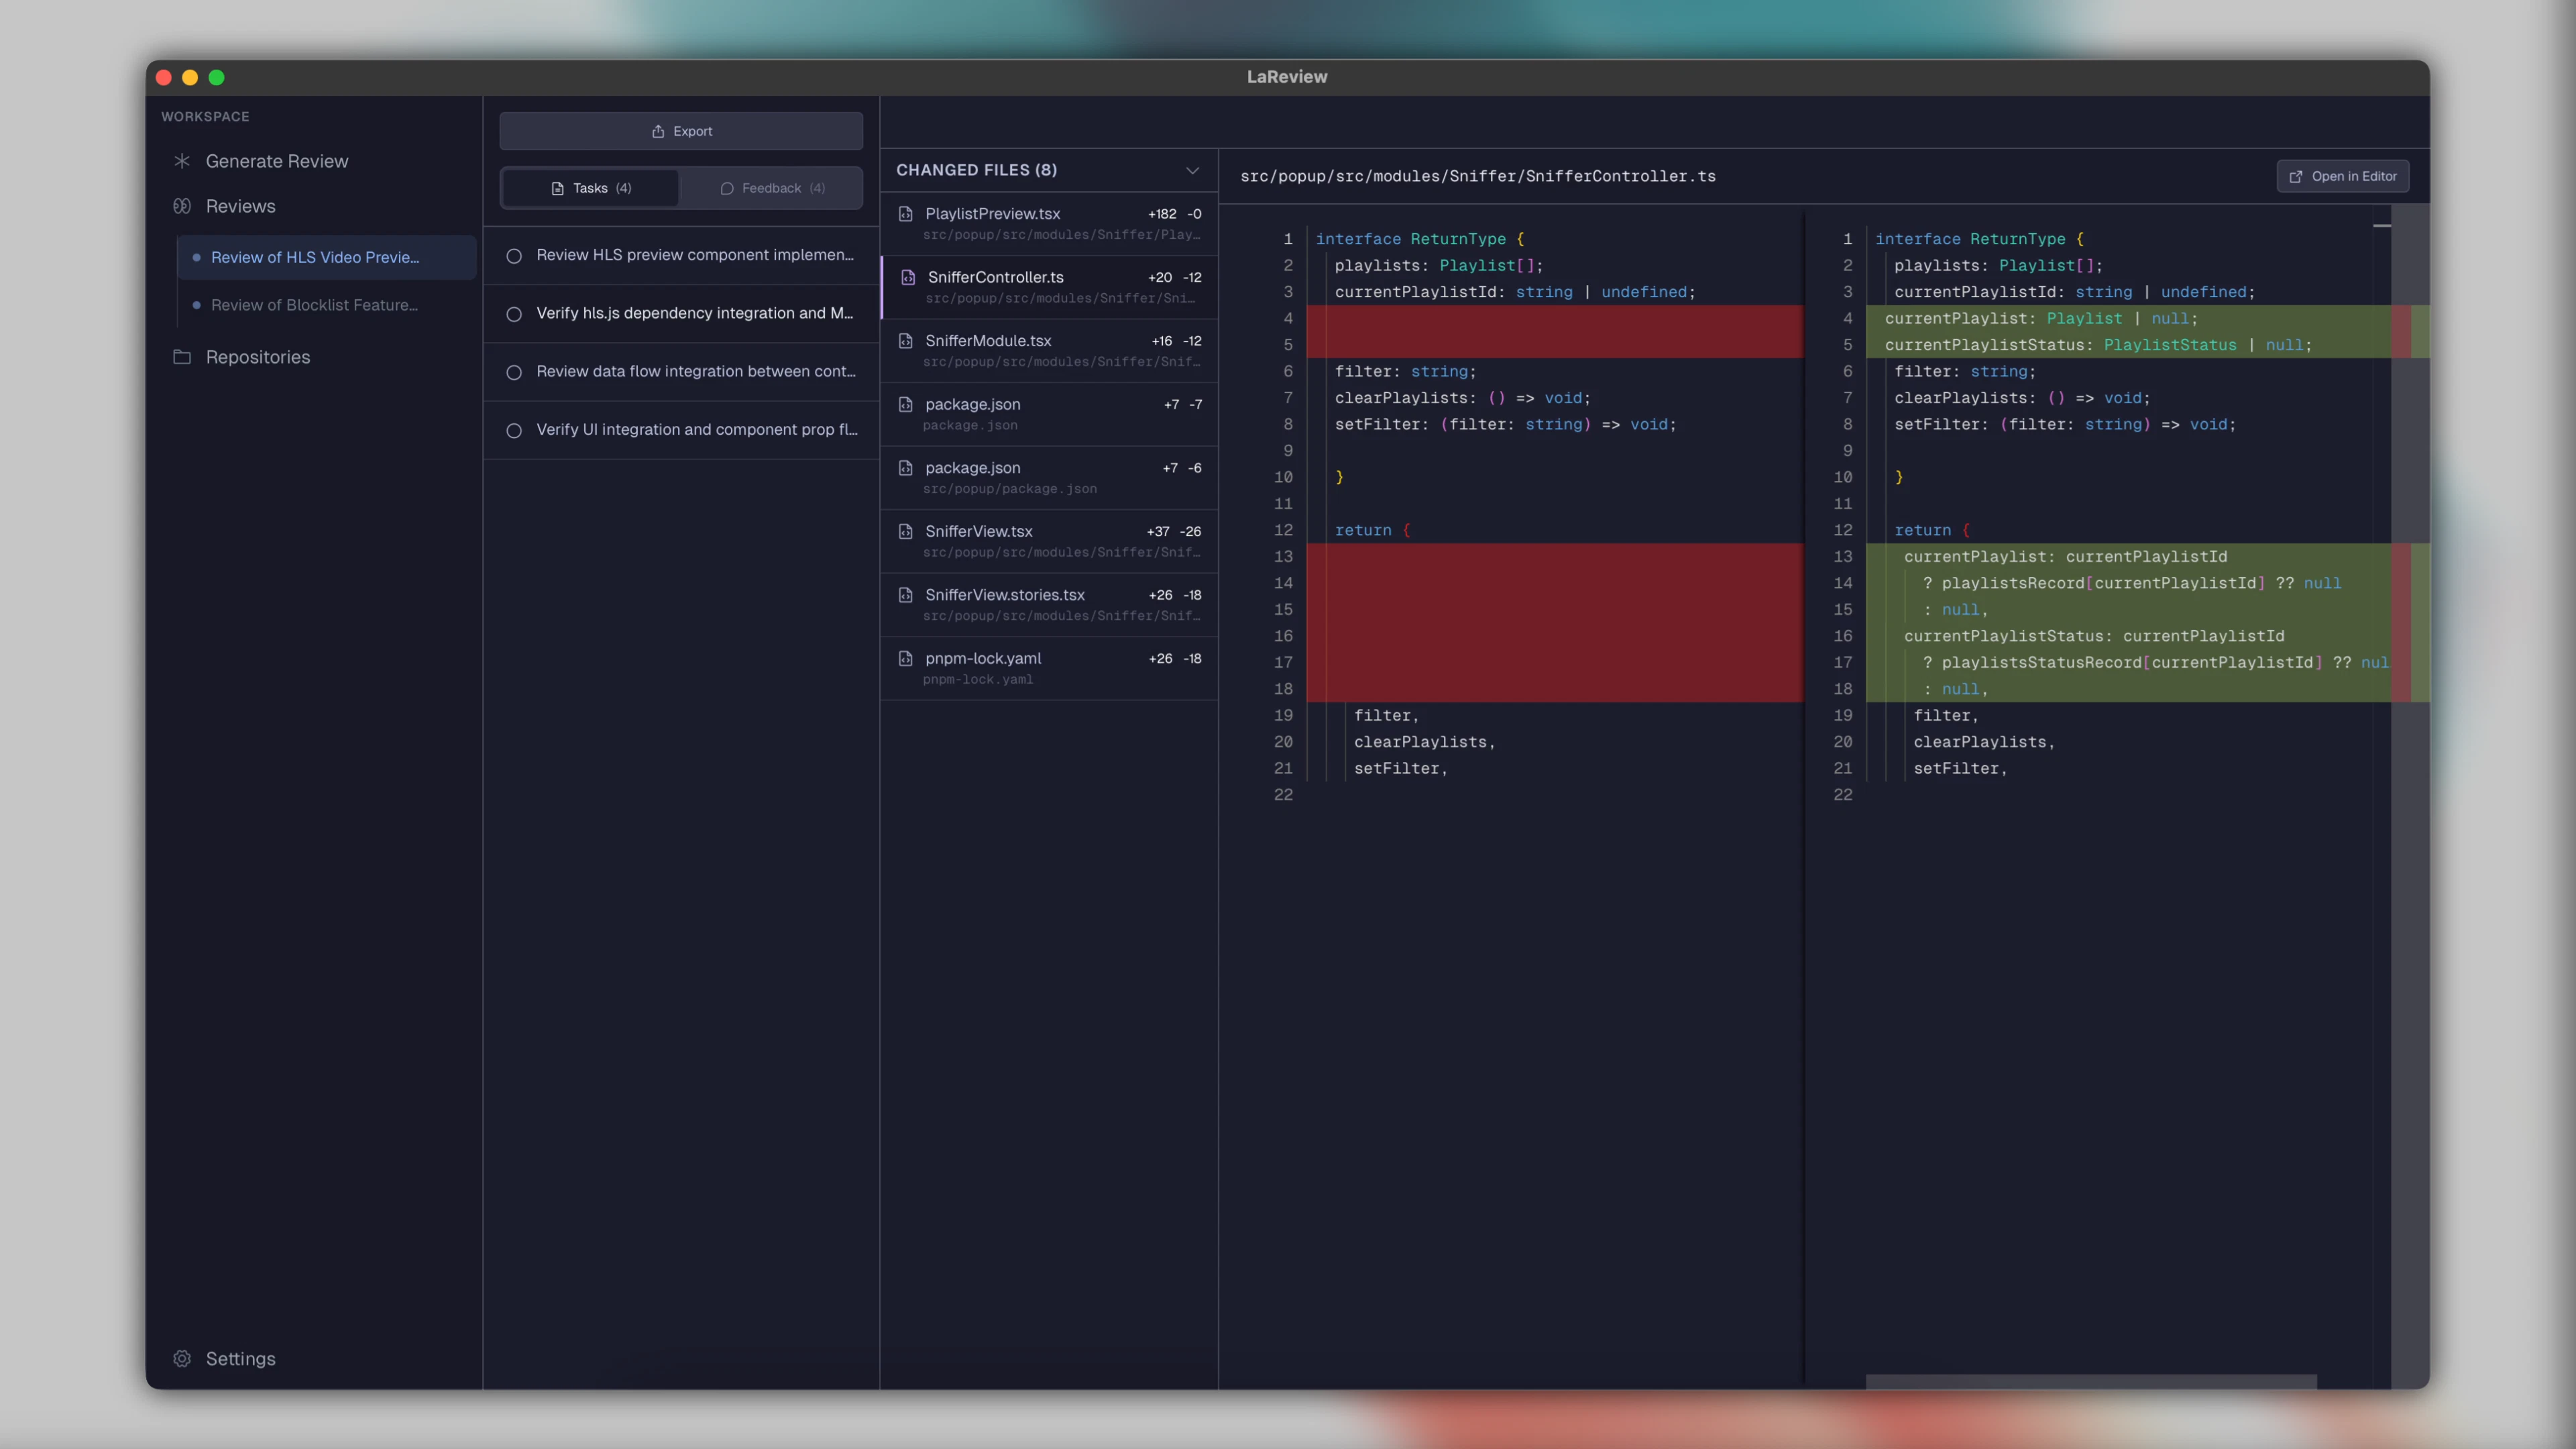Click the Settings gear icon
This screenshot has height=1449, width=2576.
(182, 1358)
